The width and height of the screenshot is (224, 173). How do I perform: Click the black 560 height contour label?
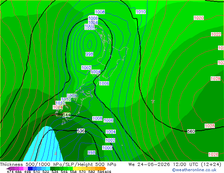point(191,131)
